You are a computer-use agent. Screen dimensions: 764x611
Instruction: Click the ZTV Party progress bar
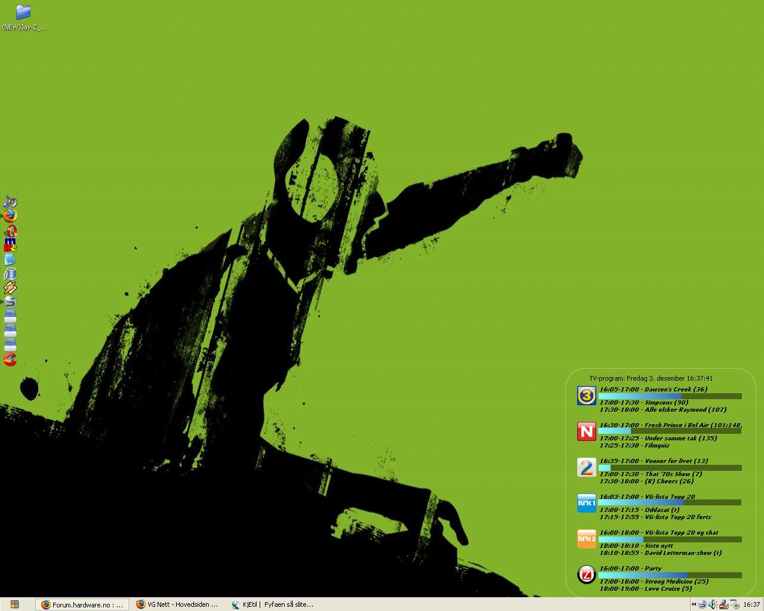coord(670,575)
